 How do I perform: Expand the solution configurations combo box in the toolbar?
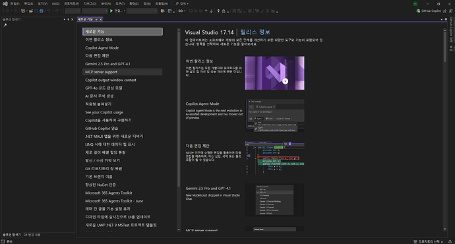click(73, 11)
